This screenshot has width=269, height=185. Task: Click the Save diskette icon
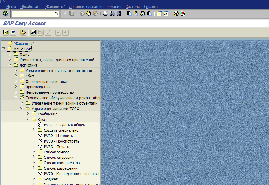(x=72, y=14)
